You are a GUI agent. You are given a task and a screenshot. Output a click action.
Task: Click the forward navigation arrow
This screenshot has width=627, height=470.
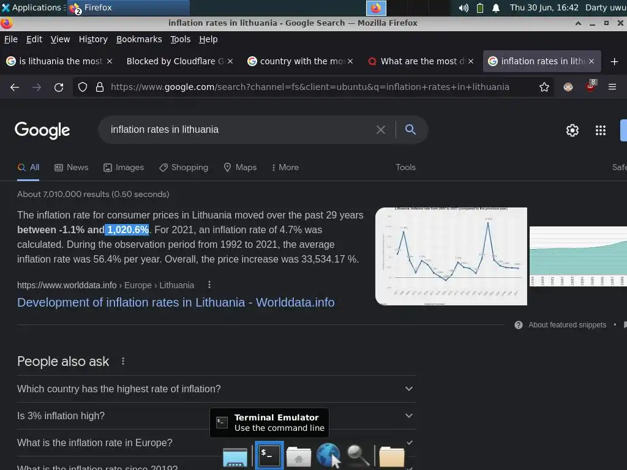[x=37, y=87]
